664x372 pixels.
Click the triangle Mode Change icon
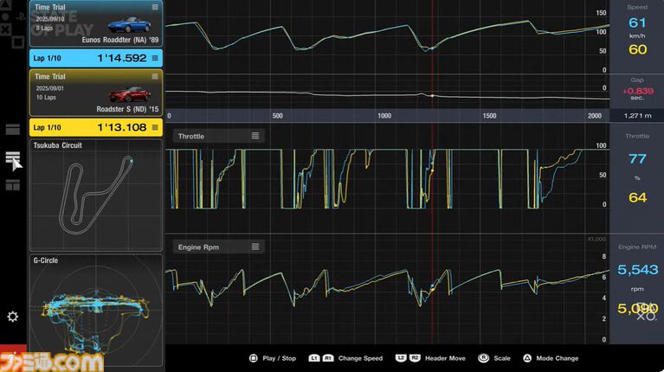pos(527,358)
